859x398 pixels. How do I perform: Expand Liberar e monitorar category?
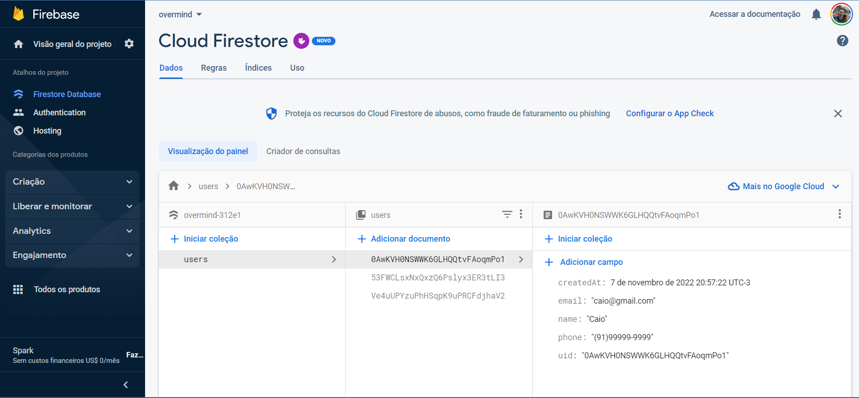pyautogui.click(x=72, y=207)
